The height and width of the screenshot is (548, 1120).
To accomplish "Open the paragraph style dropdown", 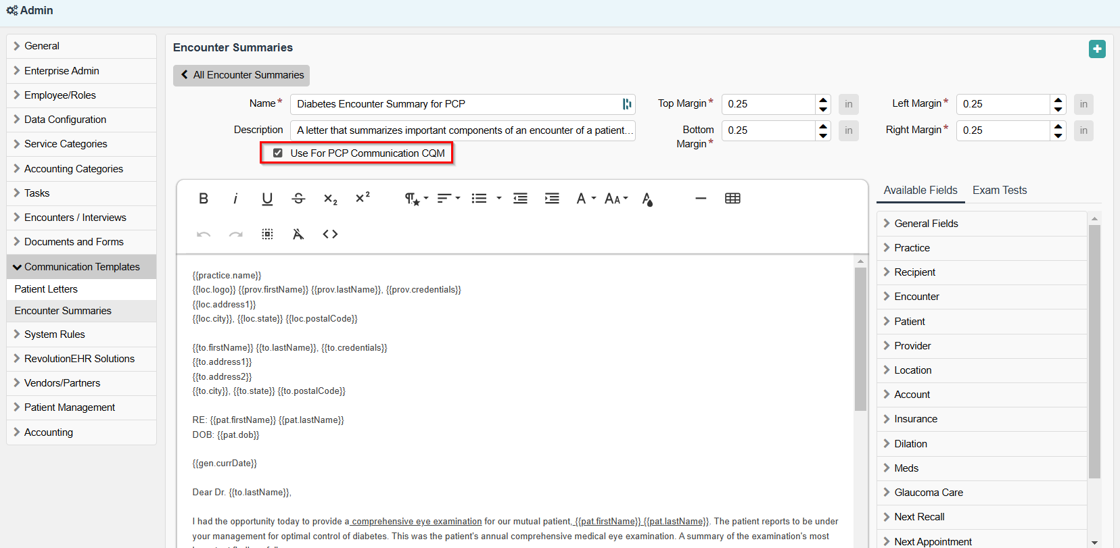I will (x=416, y=199).
